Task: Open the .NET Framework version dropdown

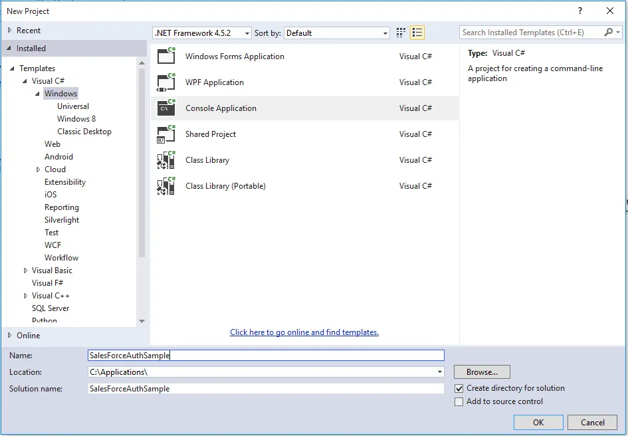Action: (x=202, y=33)
